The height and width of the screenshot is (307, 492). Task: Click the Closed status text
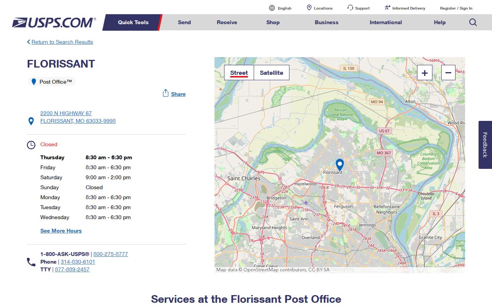49,144
